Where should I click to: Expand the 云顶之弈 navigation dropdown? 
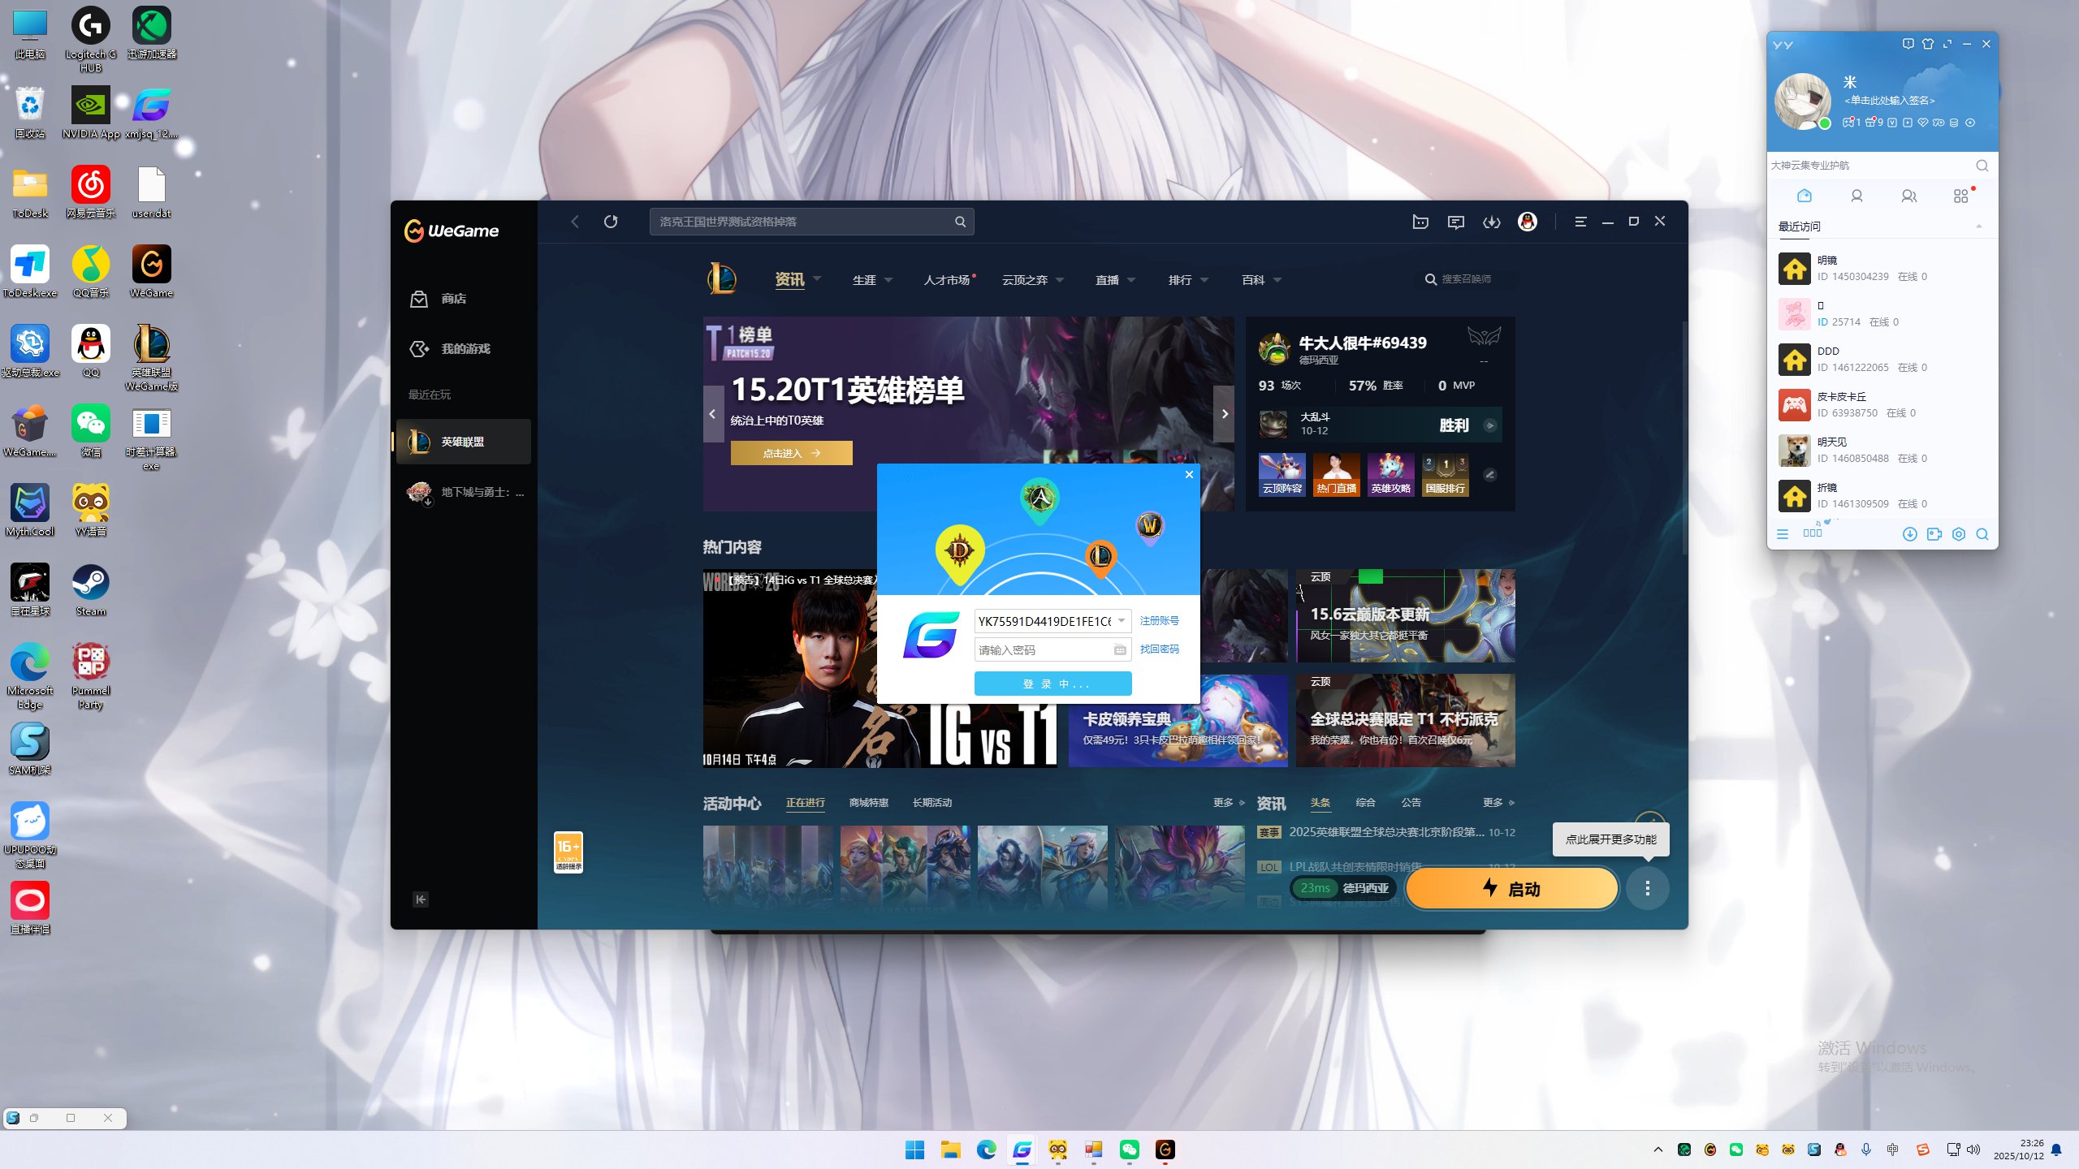[1060, 280]
